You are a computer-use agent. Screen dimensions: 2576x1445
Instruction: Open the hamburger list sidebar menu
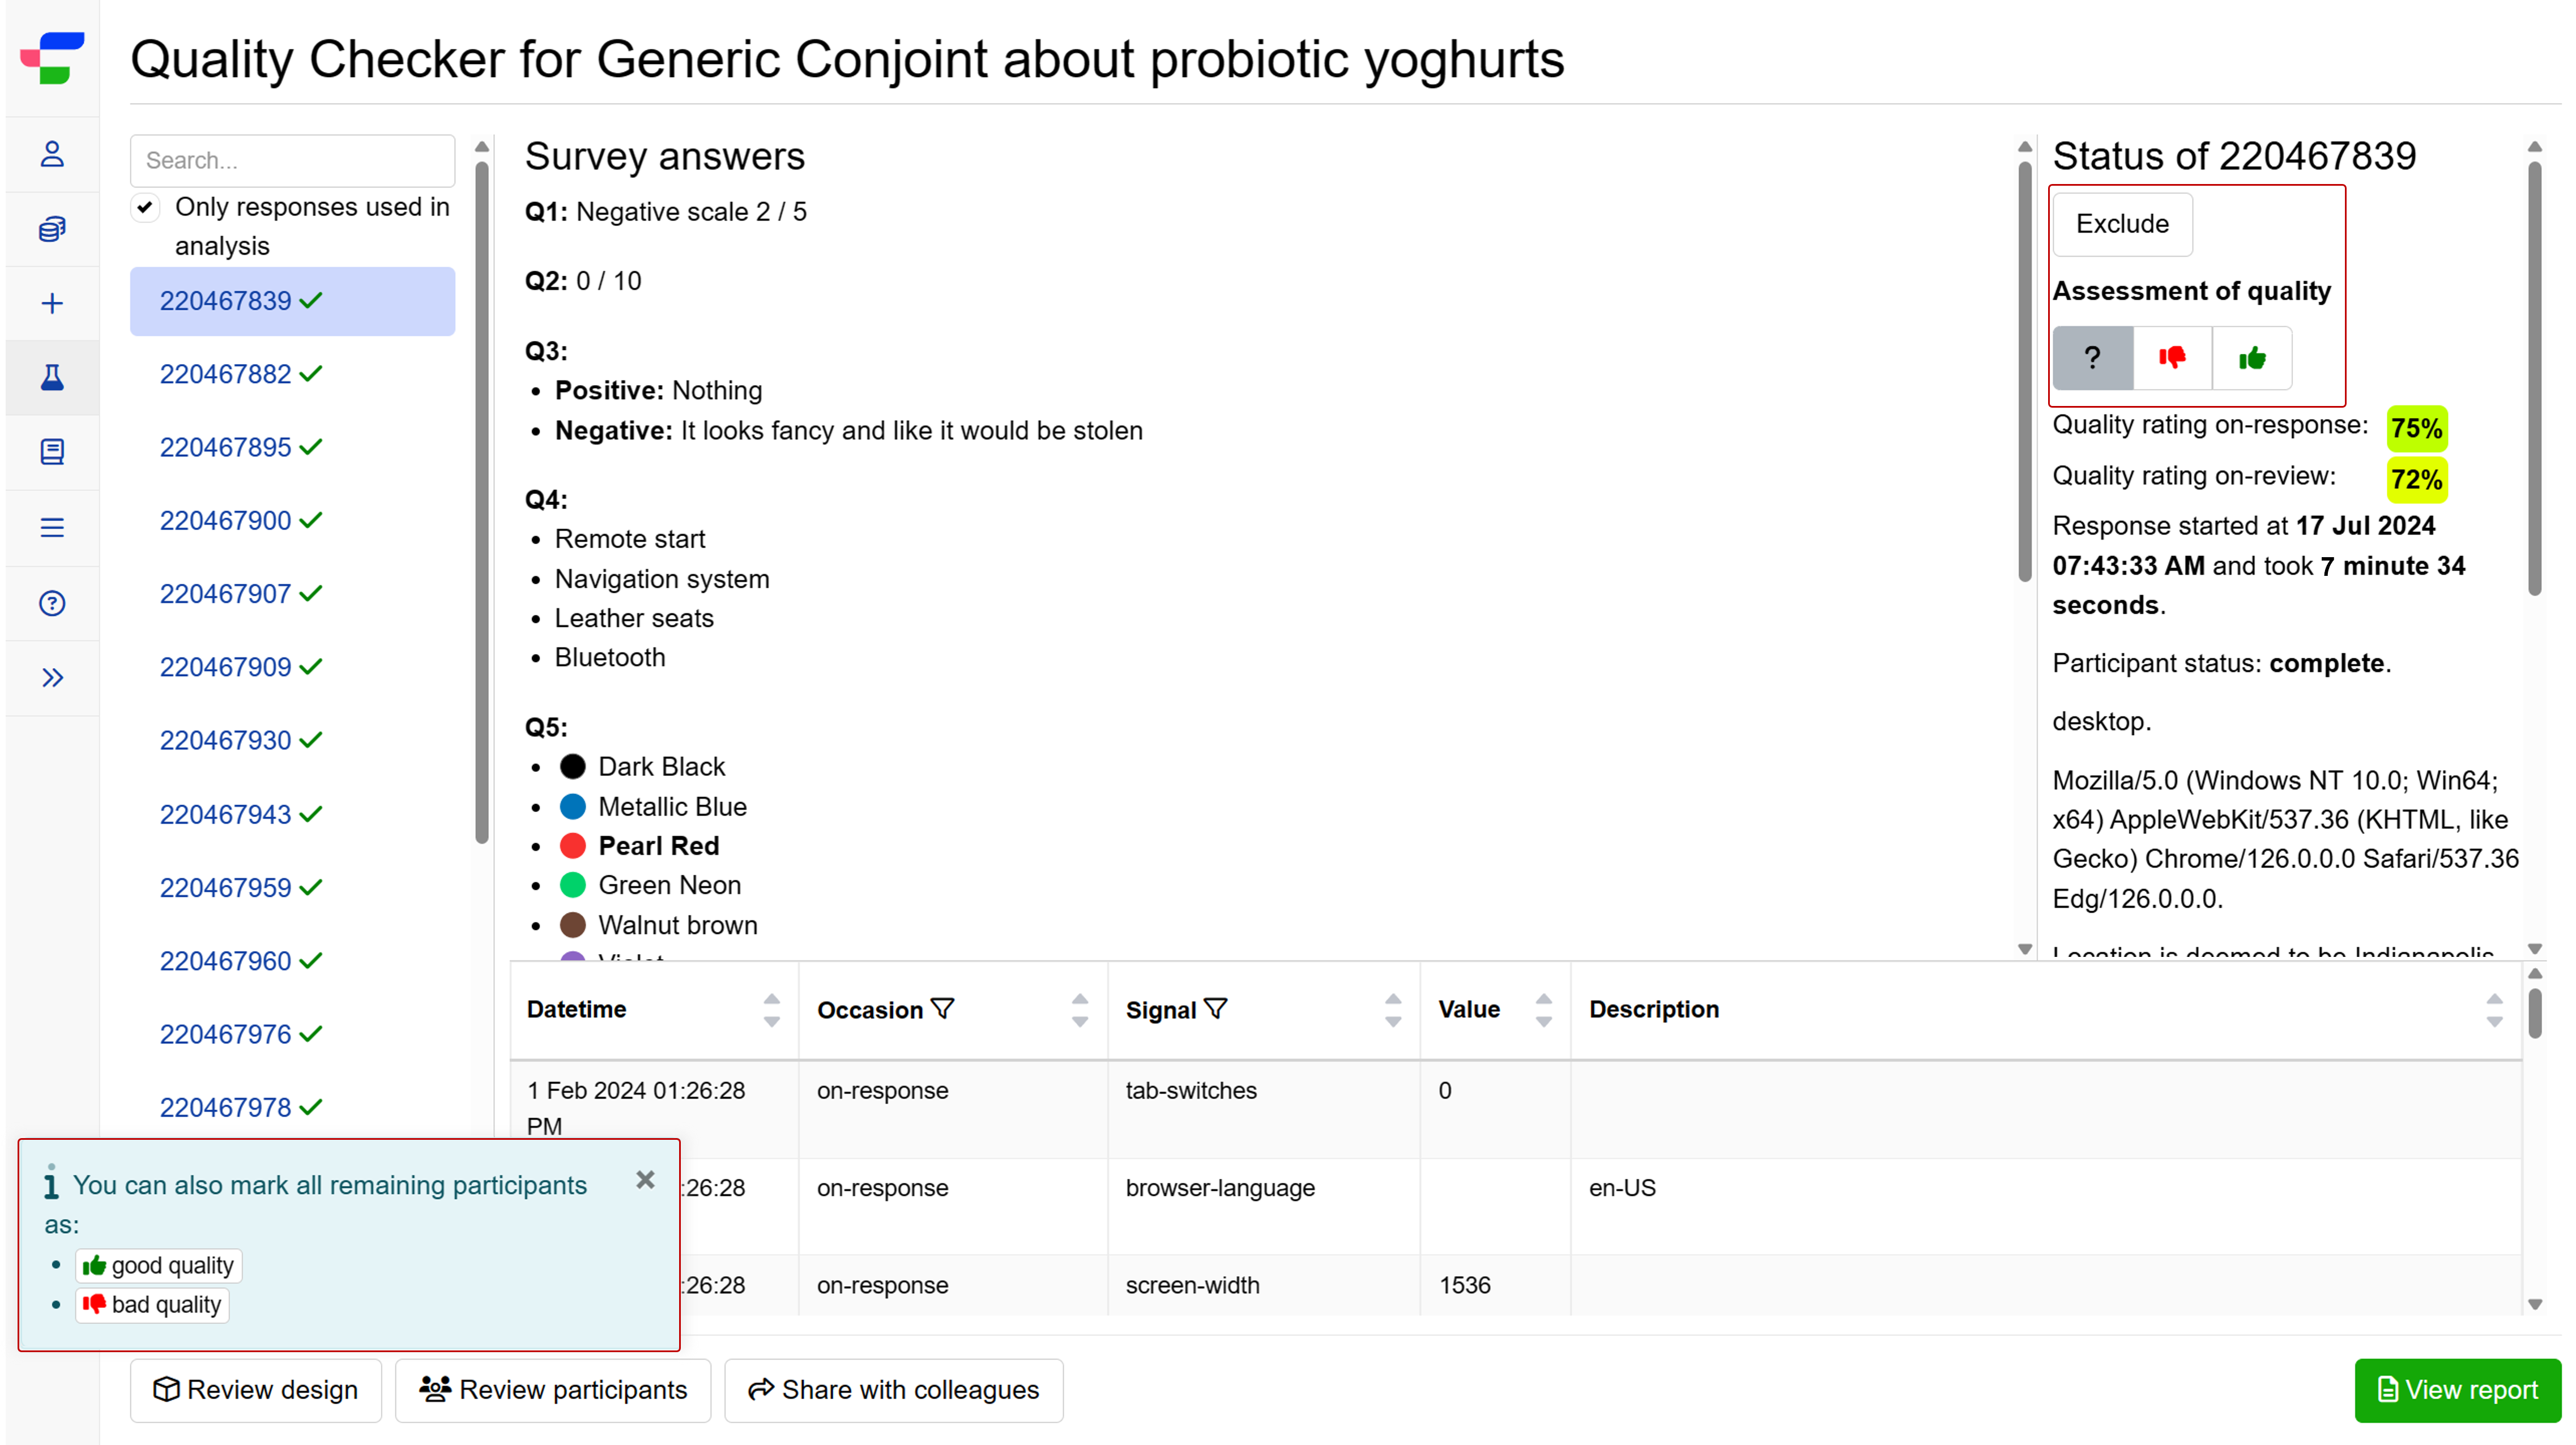coord(52,527)
